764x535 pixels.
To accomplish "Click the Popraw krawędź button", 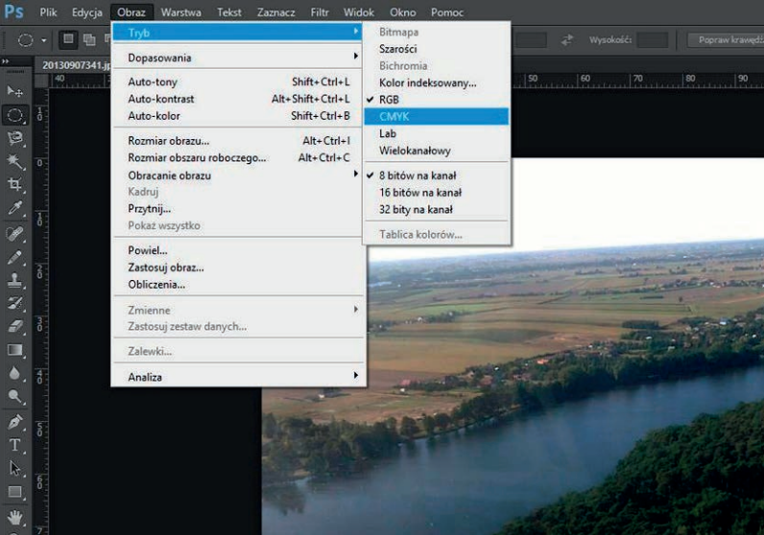I will [x=725, y=40].
